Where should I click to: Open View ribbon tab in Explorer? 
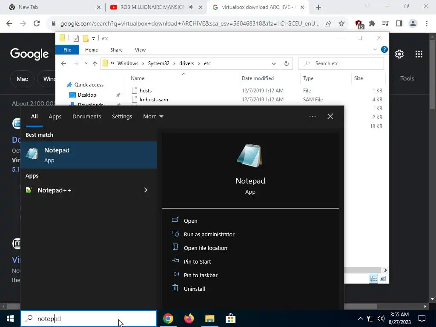140,50
